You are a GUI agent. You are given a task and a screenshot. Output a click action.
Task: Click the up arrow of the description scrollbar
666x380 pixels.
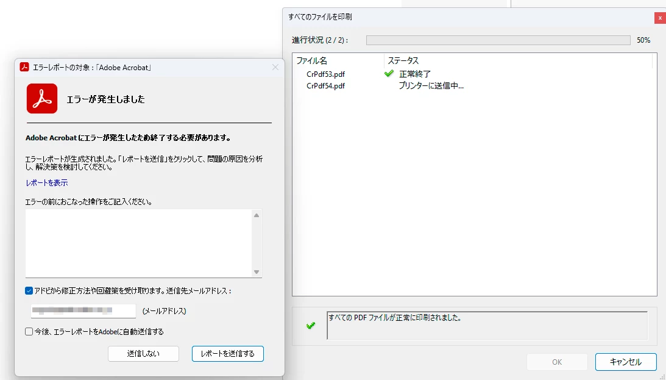coord(257,215)
